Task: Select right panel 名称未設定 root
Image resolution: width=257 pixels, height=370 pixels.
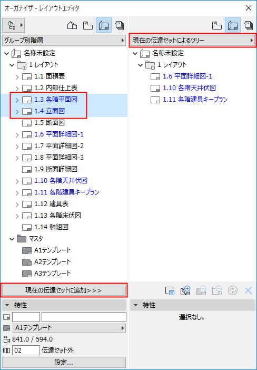Action: click(x=168, y=53)
